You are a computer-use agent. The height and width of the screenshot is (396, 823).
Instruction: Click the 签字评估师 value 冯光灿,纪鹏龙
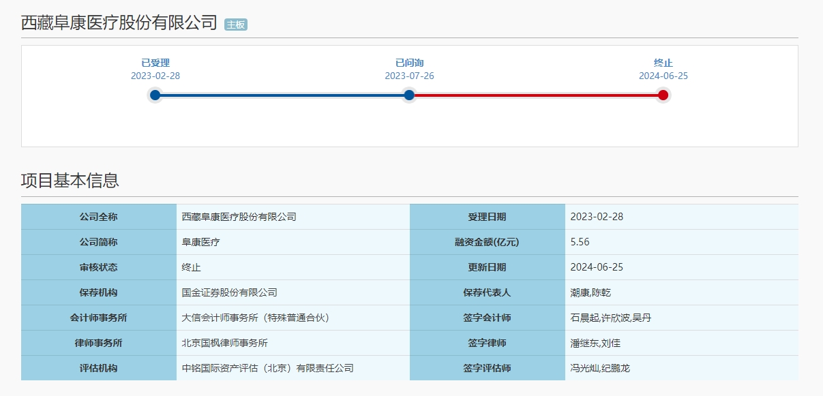[600, 368]
